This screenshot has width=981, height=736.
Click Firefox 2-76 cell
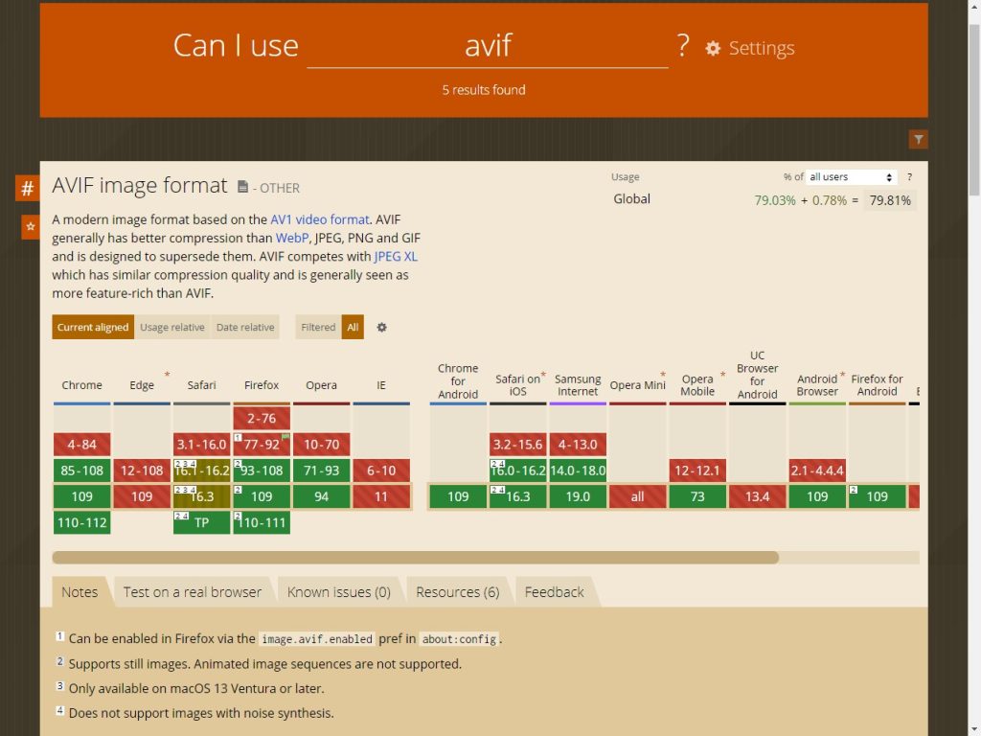pos(262,418)
